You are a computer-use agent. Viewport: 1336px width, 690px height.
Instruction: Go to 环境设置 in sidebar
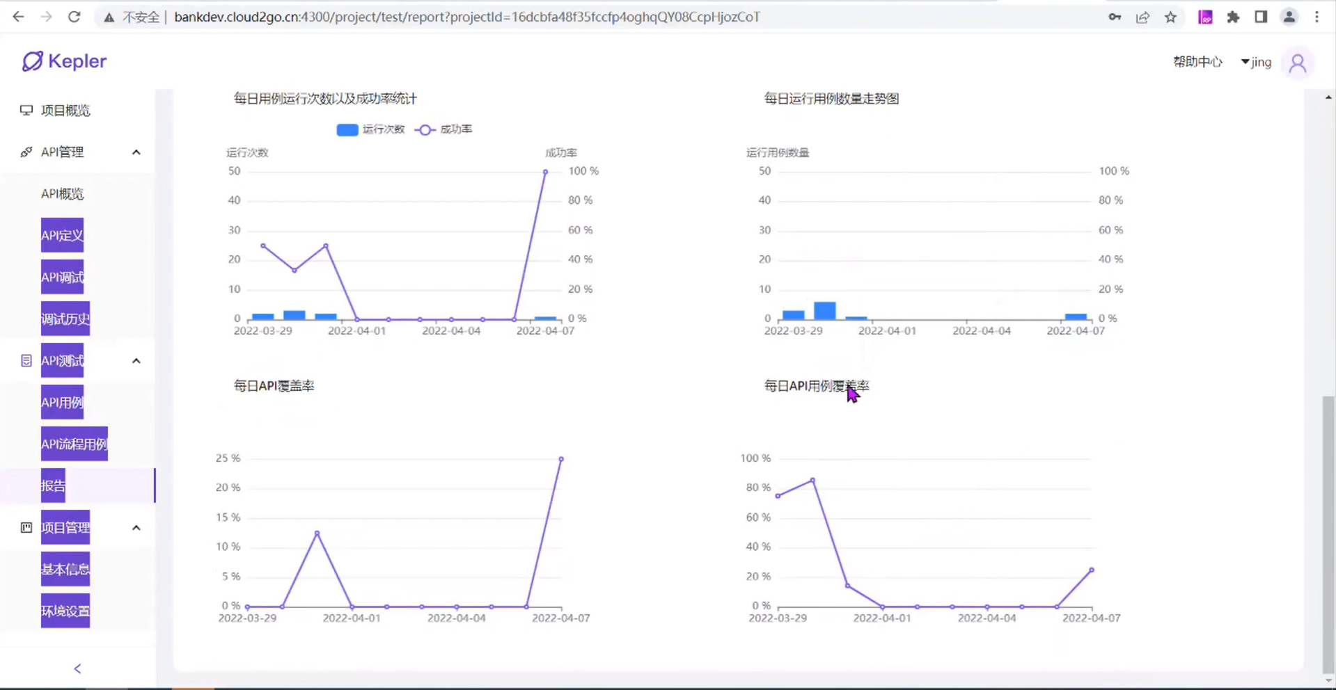(65, 611)
